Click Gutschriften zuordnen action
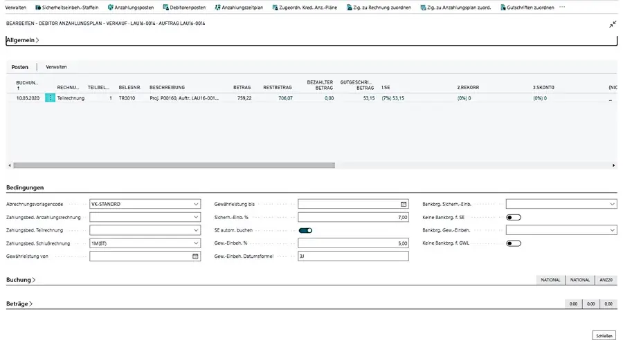The width and height of the screenshot is (623, 347). (x=527, y=8)
